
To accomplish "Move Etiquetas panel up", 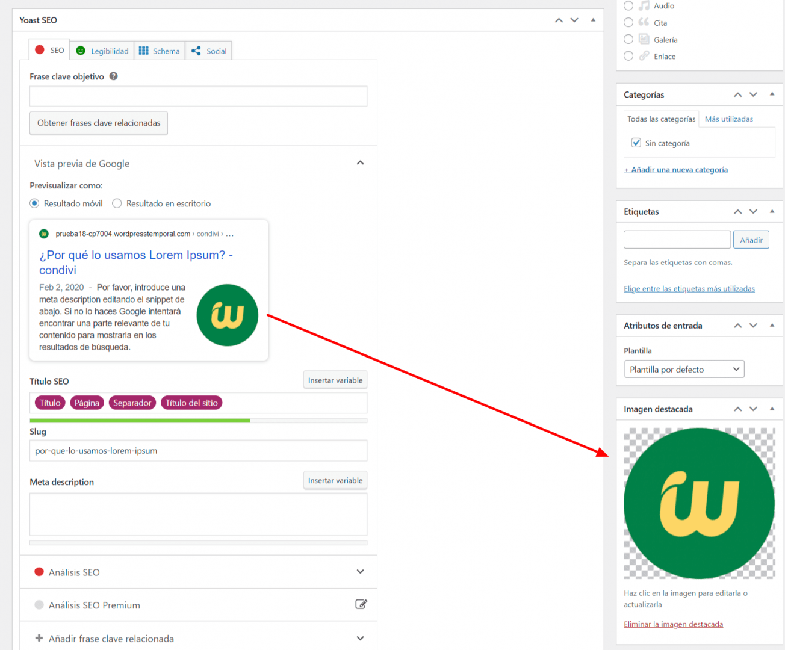I will [x=738, y=212].
